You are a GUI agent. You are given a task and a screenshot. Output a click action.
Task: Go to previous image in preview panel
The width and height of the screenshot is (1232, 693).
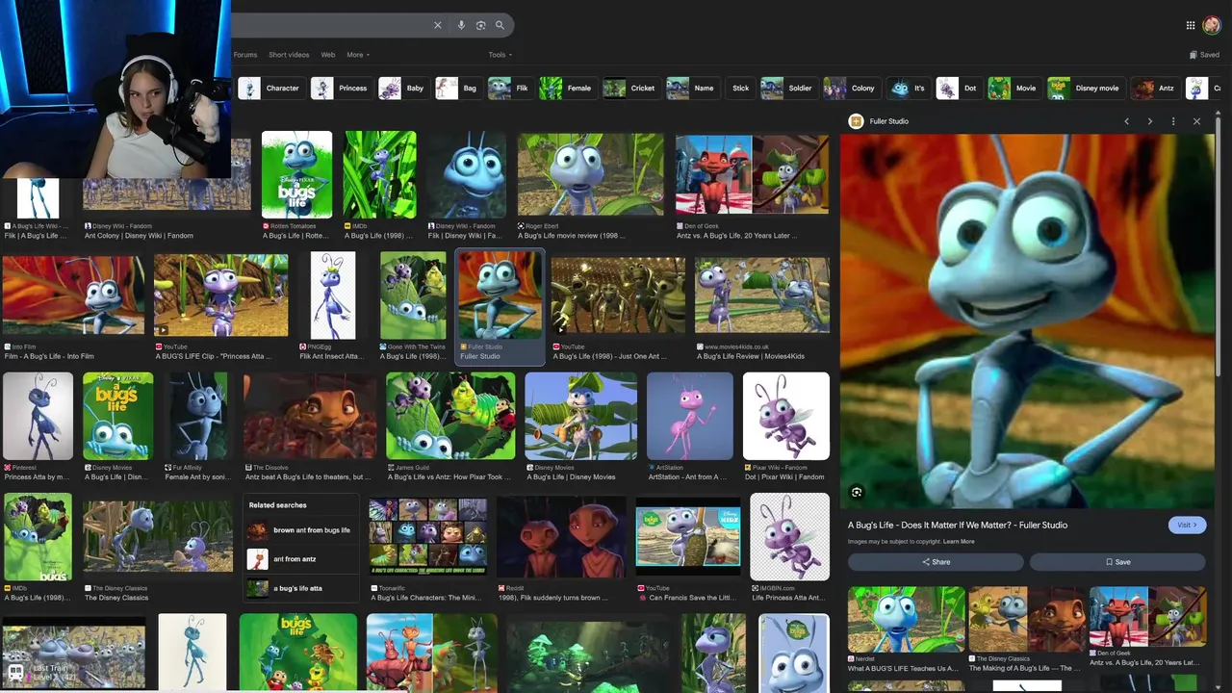1126,121
